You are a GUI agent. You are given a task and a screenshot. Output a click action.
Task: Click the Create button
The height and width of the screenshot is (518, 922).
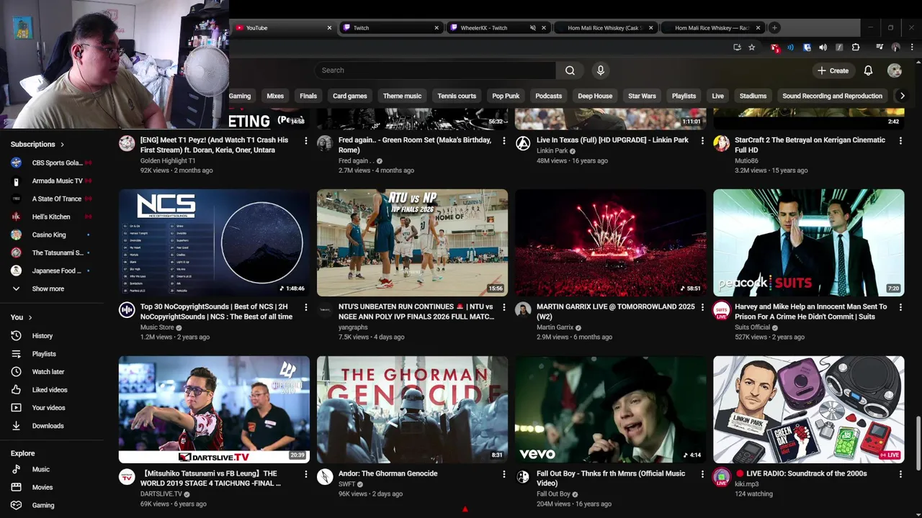pyautogui.click(x=833, y=71)
